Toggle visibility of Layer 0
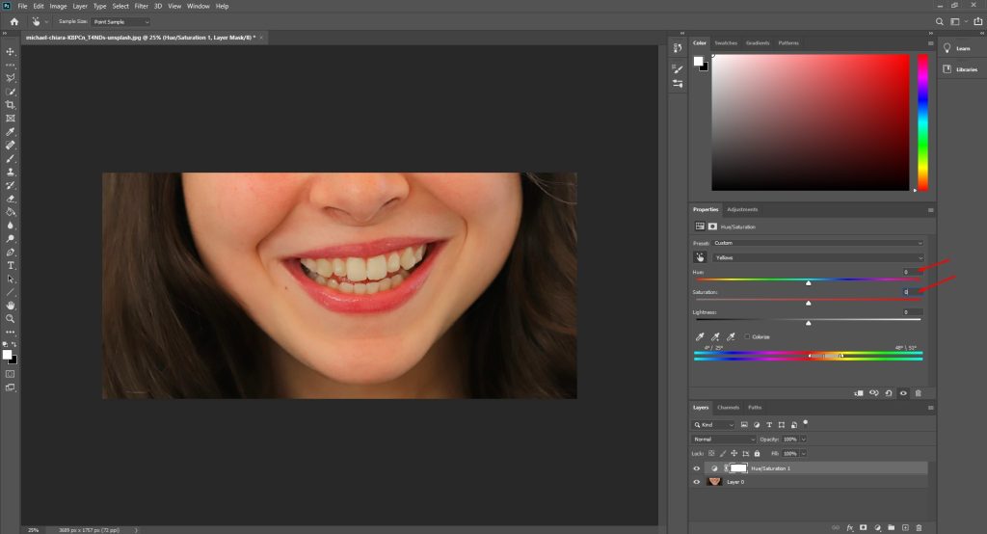The width and height of the screenshot is (987, 534). click(x=696, y=481)
